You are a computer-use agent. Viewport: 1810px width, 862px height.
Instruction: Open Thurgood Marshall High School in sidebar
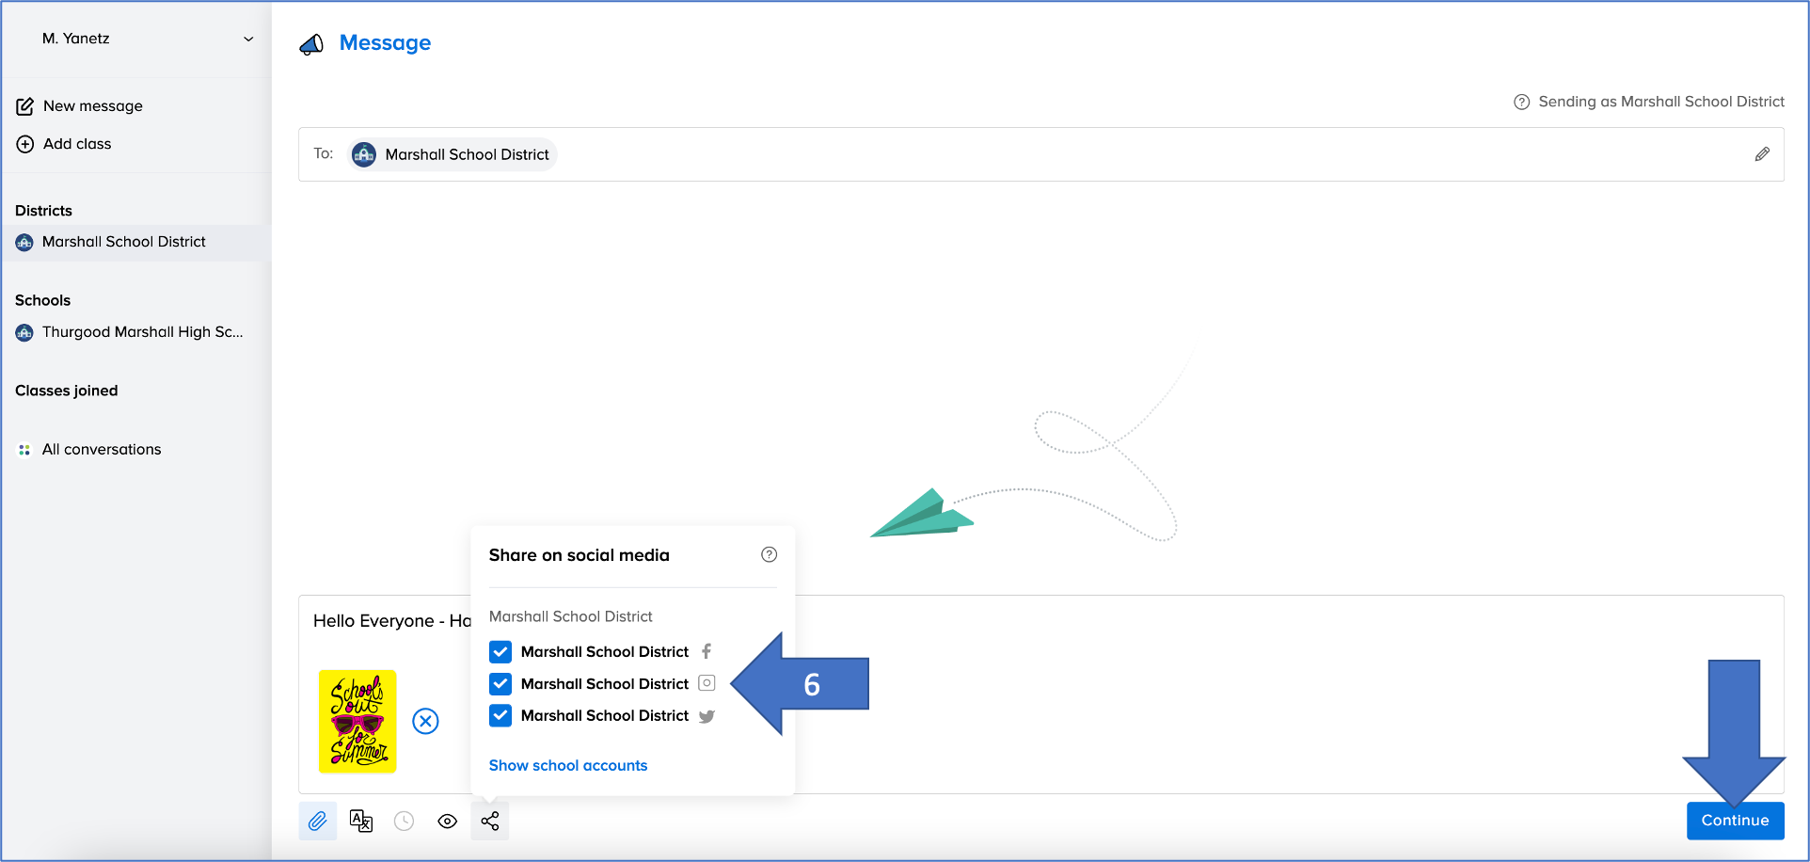point(141,332)
